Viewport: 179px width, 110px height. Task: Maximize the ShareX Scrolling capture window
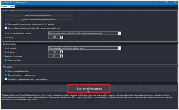point(167,2)
